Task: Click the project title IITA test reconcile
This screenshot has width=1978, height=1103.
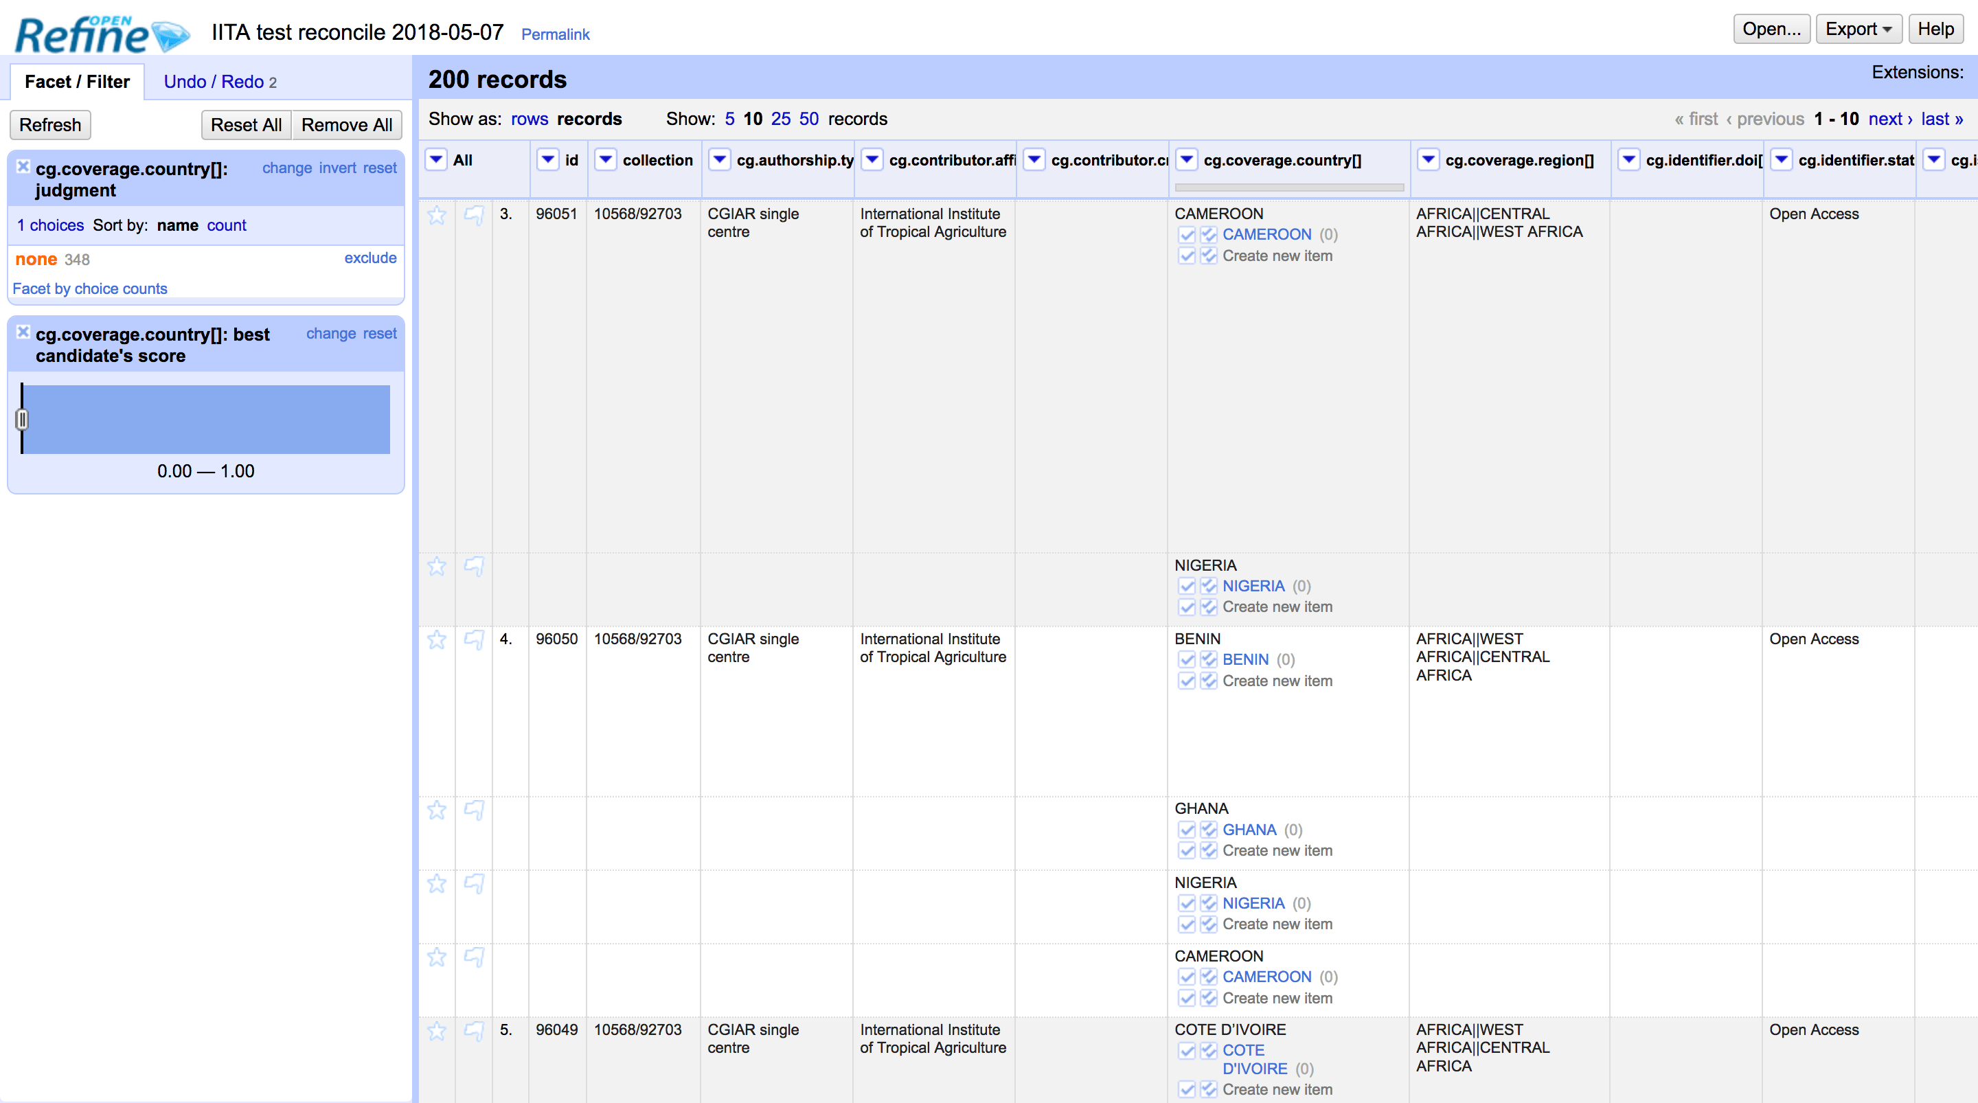Action: click(x=358, y=32)
